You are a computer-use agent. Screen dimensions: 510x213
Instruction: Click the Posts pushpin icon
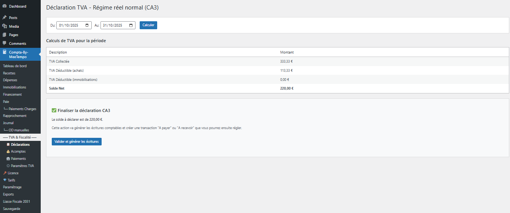(x=5, y=17)
